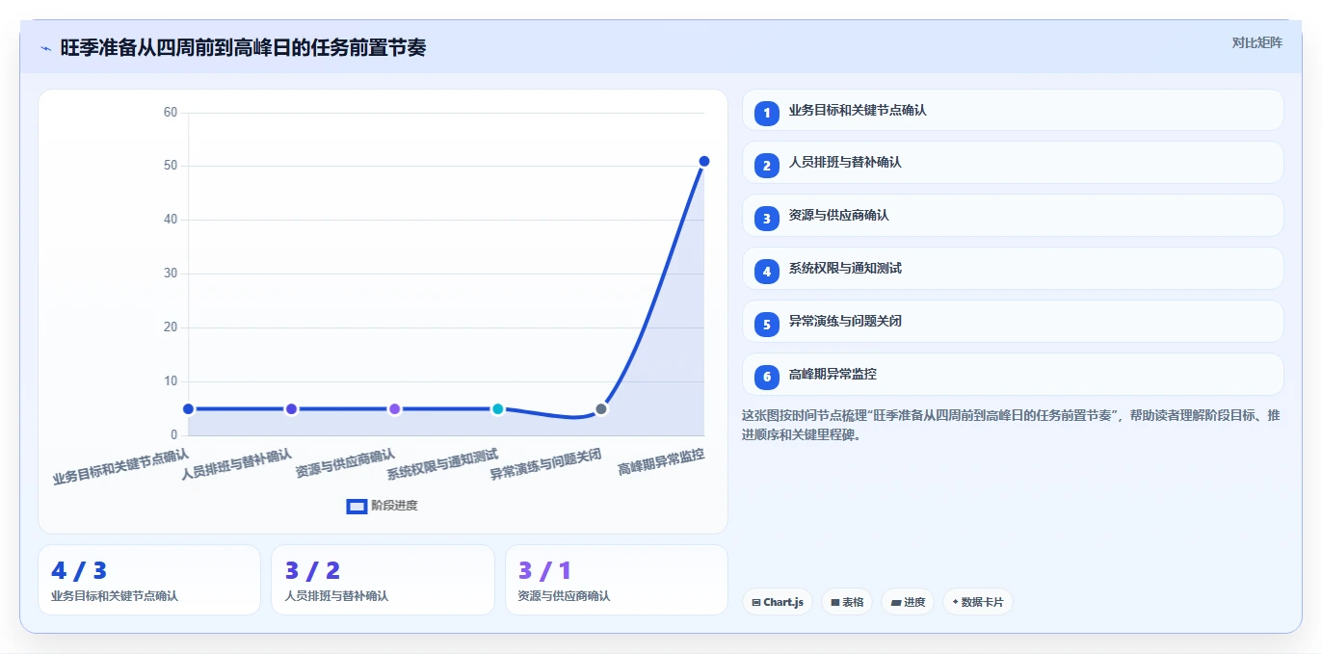Click the number 2 badge in the step list

pos(767,166)
